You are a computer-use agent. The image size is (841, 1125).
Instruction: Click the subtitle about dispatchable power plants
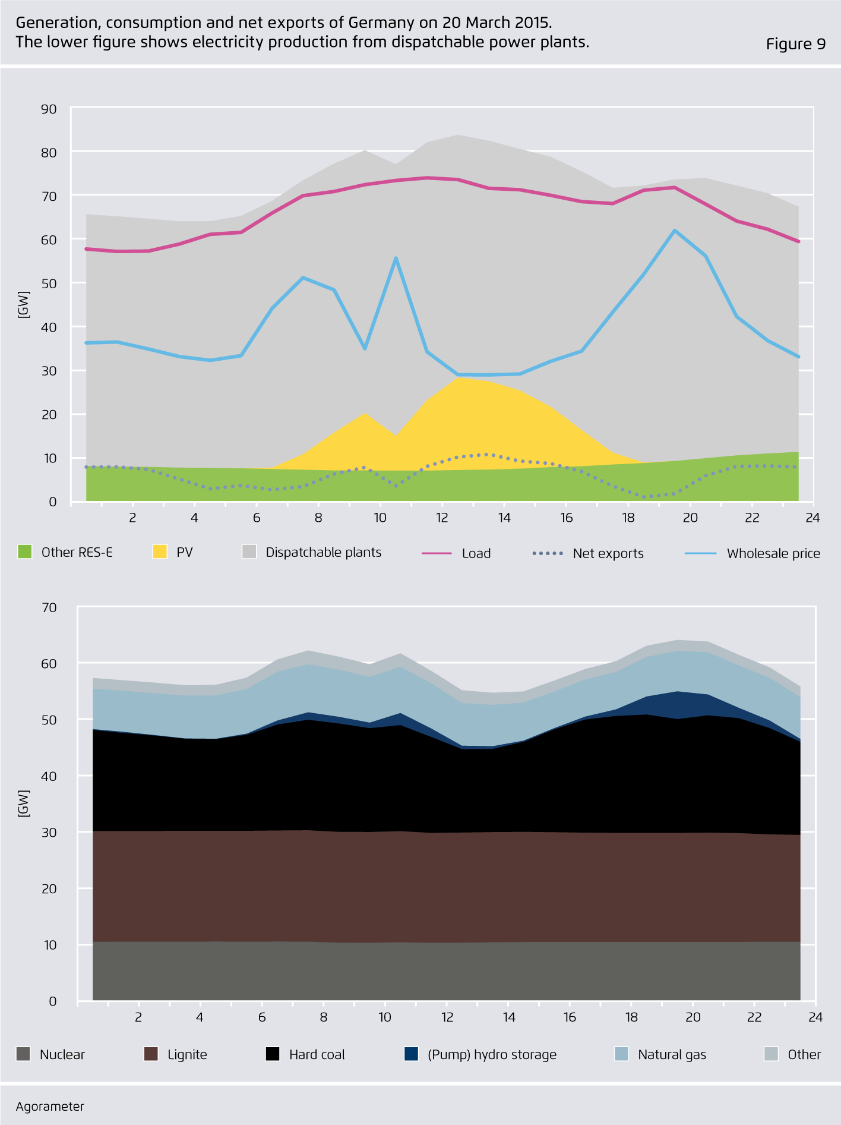tap(302, 42)
